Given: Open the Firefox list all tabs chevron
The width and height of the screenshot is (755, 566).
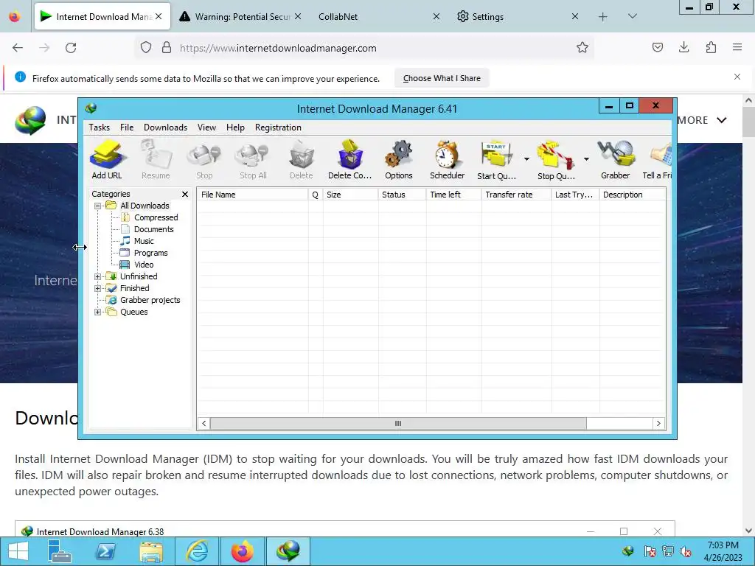Looking at the screenshot, I should [x=632, y=16].
